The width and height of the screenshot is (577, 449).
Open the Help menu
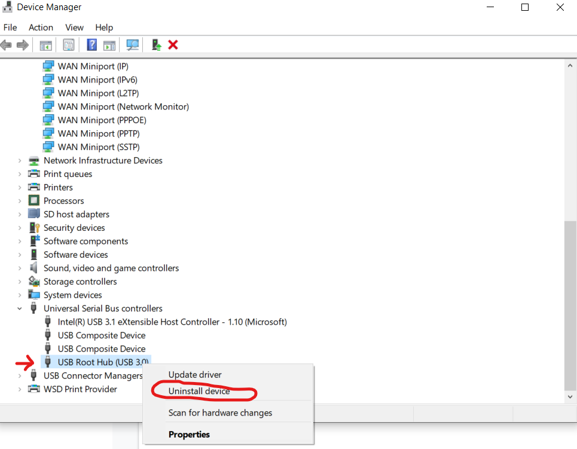(x=104, y=28)
